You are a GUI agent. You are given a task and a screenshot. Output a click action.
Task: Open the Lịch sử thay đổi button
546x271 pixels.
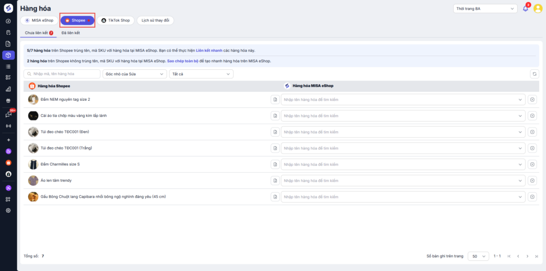click(x=155, y=20)
